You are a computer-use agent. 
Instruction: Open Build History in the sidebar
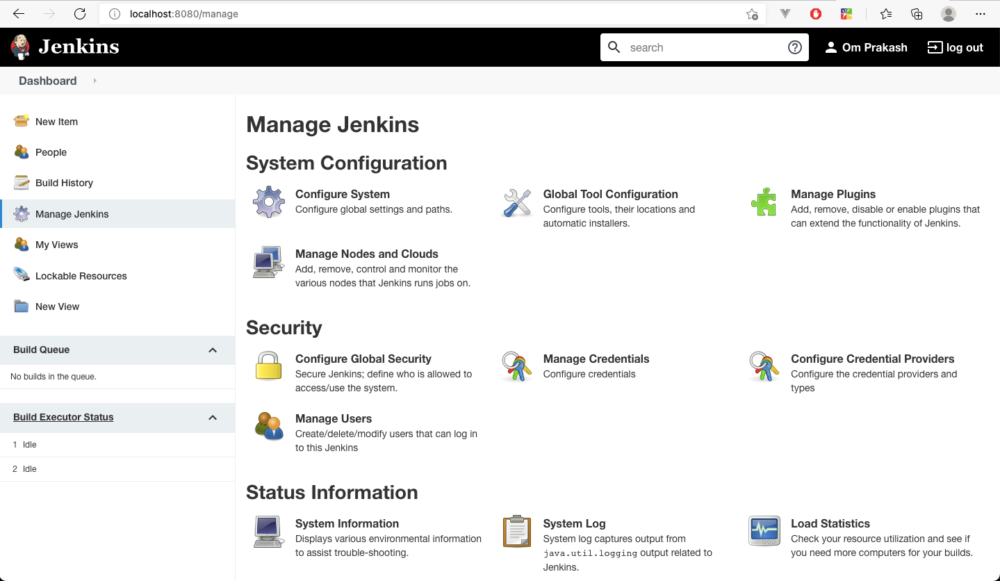coord(64,183)
